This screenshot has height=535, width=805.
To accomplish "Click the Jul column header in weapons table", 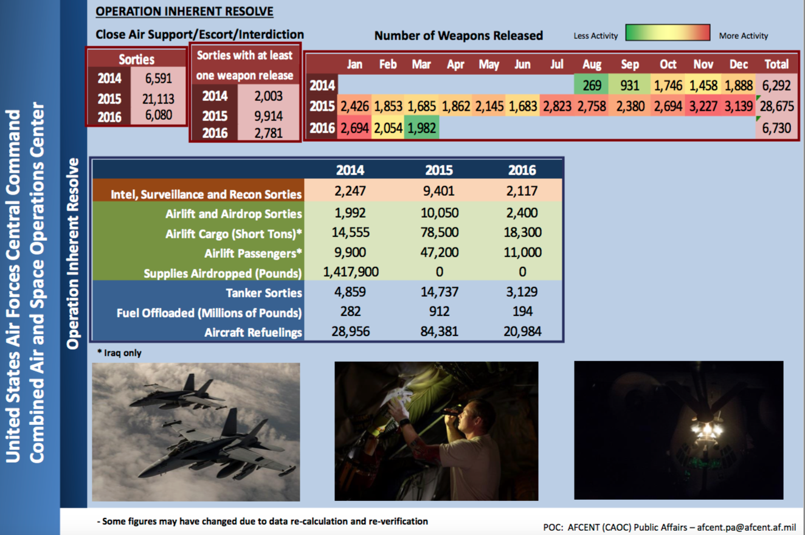I will tap(556, 64).
